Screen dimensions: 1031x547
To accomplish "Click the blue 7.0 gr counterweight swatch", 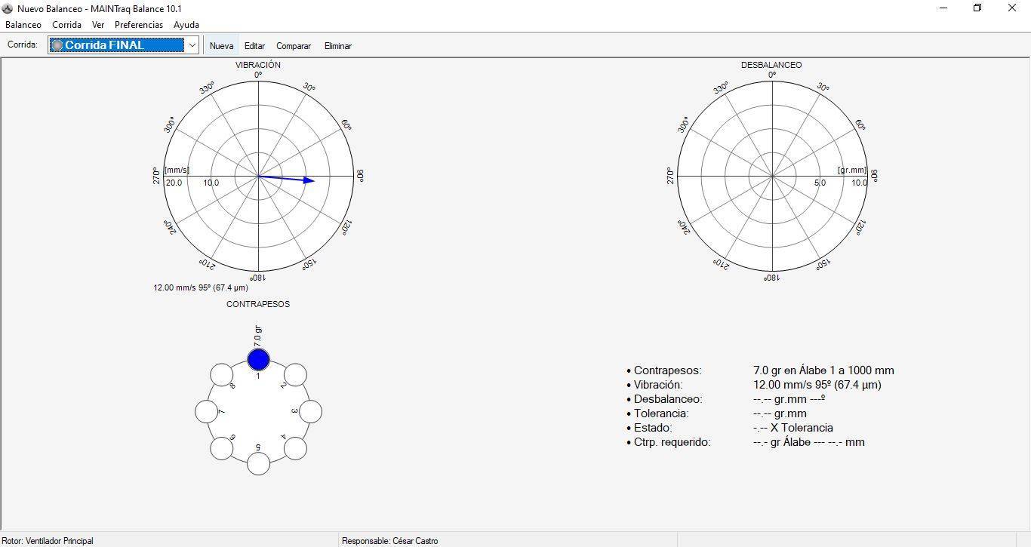I will 258,360.
